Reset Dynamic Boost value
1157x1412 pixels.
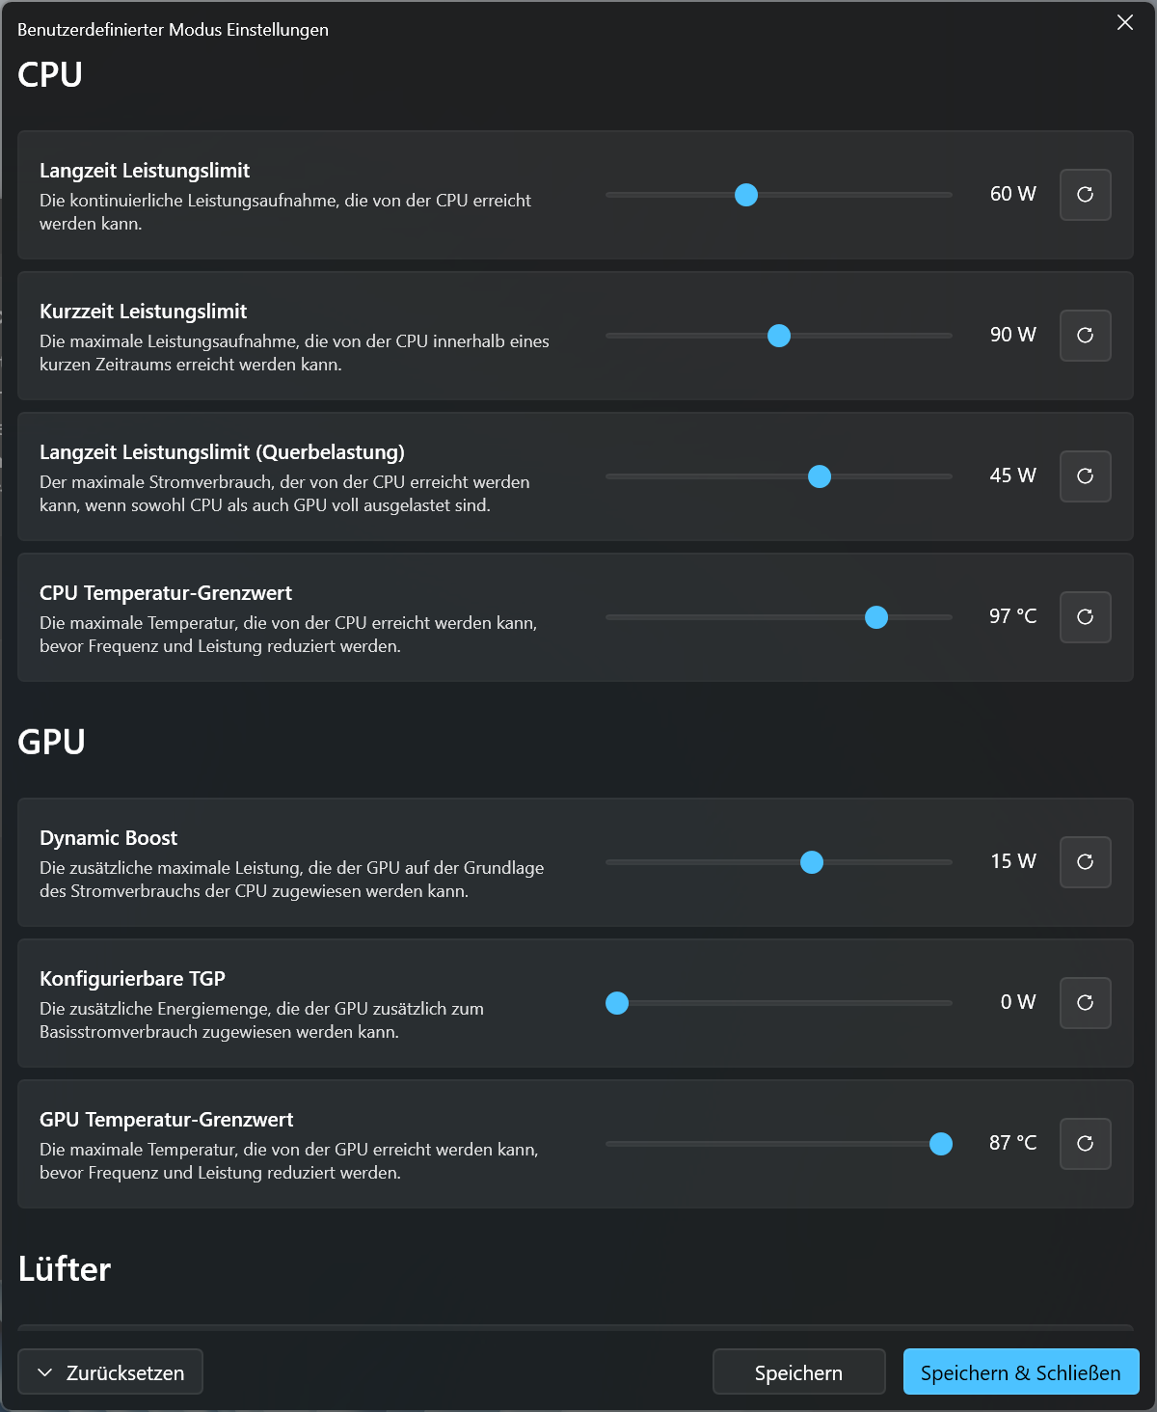pyautogui.click(x=1085, y=862)
